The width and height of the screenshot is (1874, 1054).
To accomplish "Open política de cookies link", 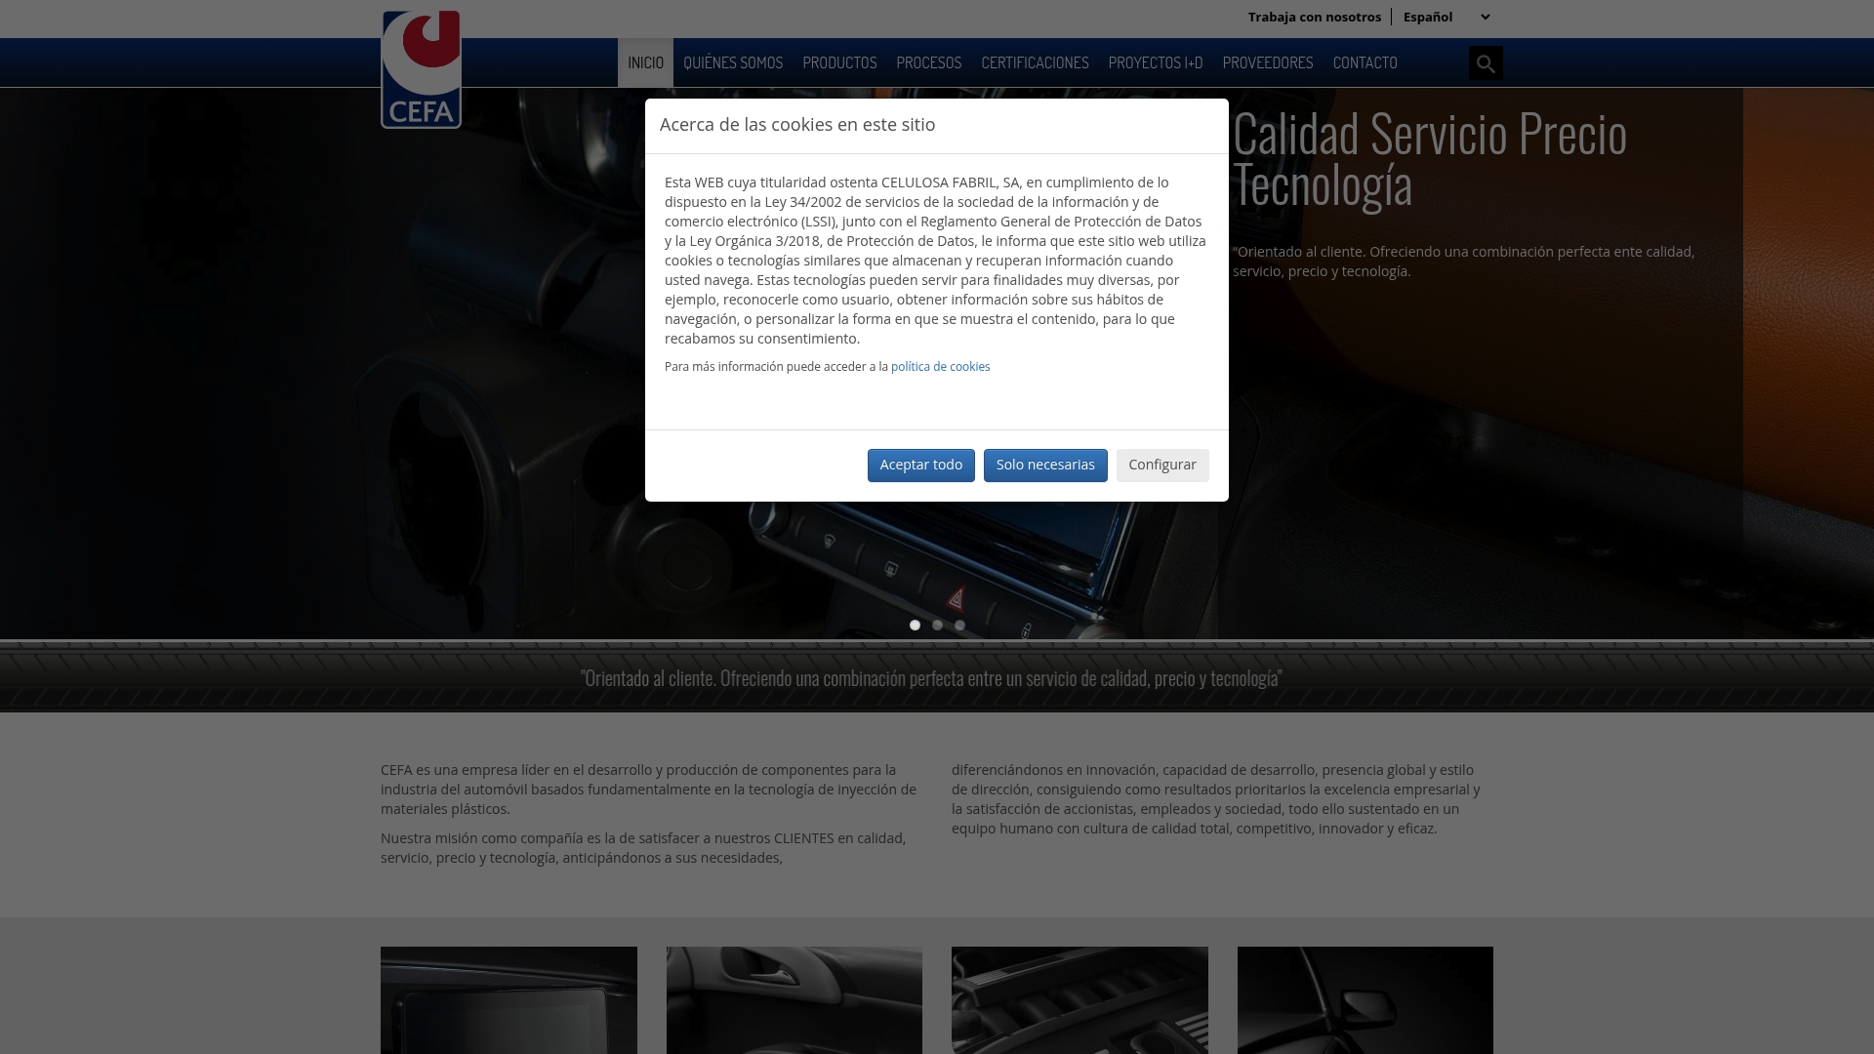I will (x=940, y=367).
